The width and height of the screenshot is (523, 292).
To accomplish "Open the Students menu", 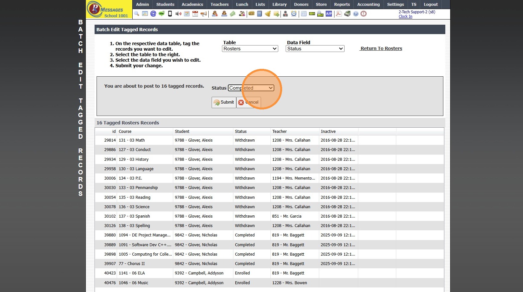I will [x=165, y=5].
